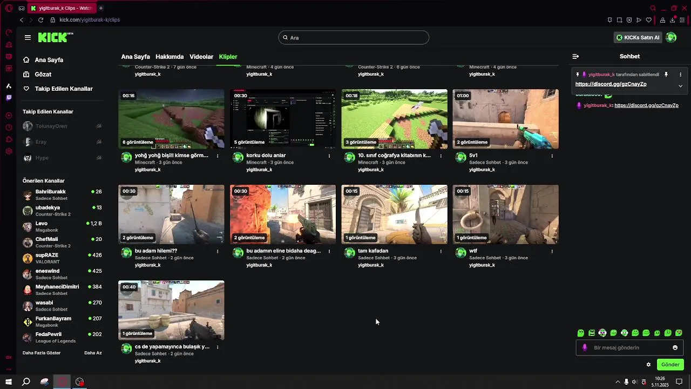Play the '10. sınıf coğrafya' clip thumbnail

click(394, 119)
